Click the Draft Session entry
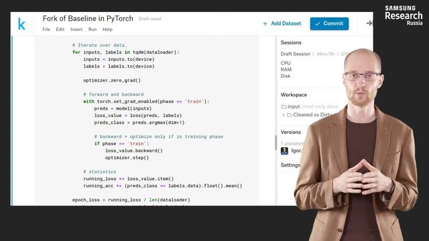This screenshot has width=429, height=241. (x=295, y=54)
